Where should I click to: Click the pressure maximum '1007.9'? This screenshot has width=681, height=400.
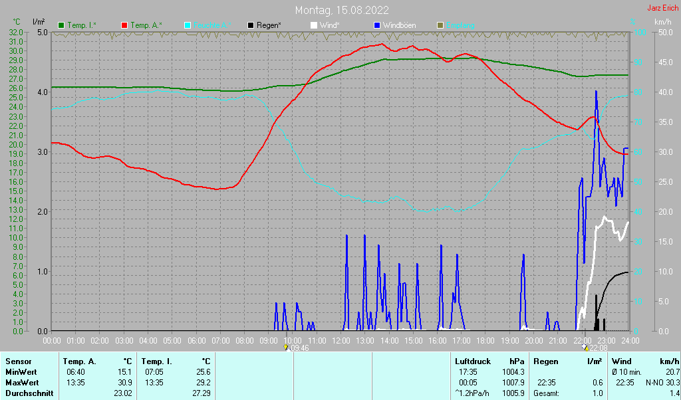click(x=513, y=383)
